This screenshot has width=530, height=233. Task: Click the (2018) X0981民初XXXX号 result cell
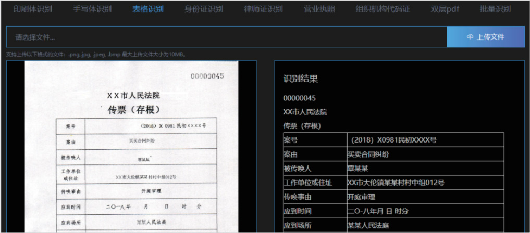click(393, 140)
